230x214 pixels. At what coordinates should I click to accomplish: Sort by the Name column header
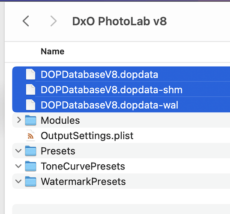point(53,51)
